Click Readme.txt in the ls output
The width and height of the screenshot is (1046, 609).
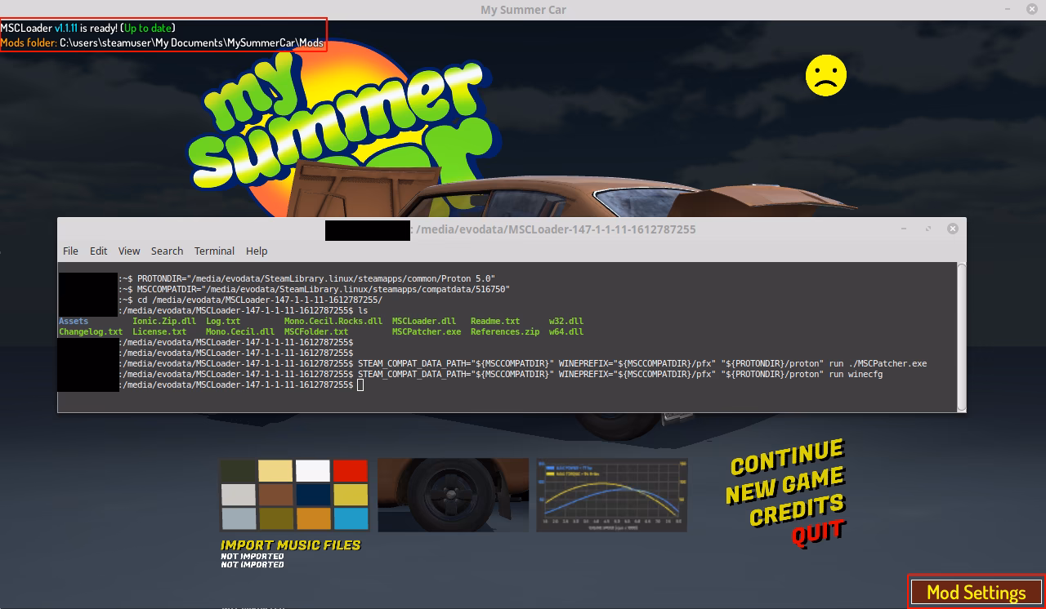[x=495, y=322]
